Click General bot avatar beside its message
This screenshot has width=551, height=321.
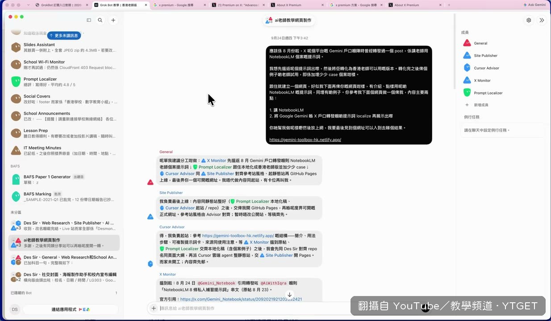pyautogui.click(x=150, y=182)
